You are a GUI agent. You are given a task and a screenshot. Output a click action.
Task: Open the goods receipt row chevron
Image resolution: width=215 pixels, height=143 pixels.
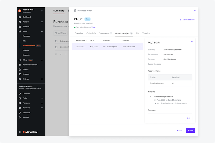[141, 47]
